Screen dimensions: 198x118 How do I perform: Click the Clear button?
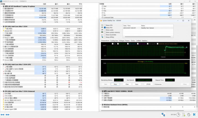point(127,84)
